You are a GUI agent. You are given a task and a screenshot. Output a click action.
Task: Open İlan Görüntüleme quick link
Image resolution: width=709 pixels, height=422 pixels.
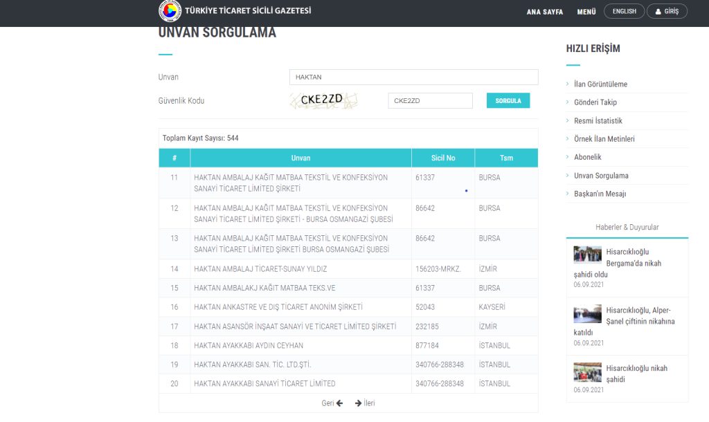600,84
